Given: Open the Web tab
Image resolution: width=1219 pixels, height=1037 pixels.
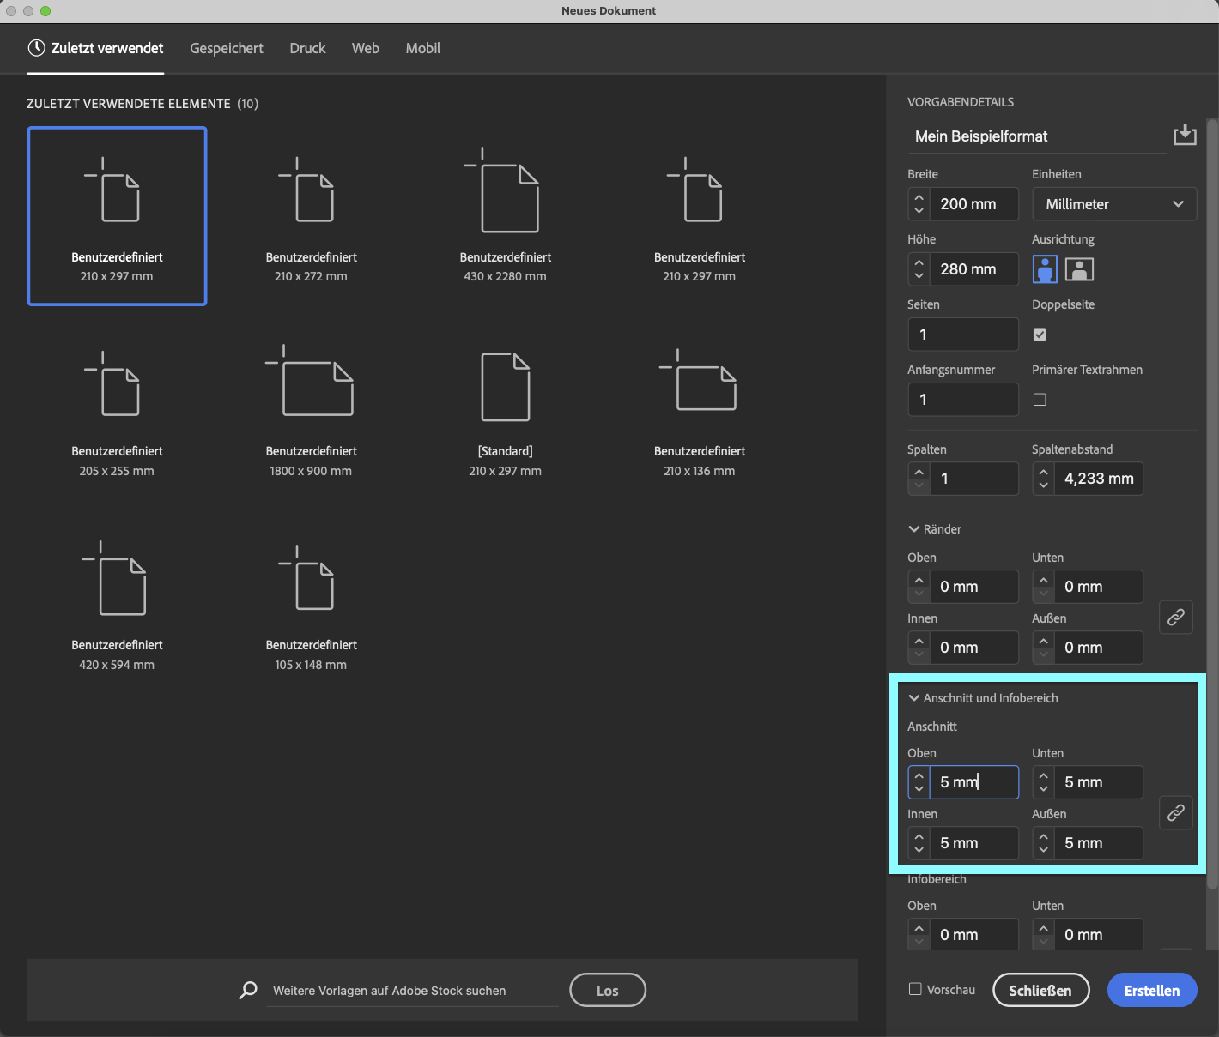Looking at the screenshot, I should (x=366, y=48).
